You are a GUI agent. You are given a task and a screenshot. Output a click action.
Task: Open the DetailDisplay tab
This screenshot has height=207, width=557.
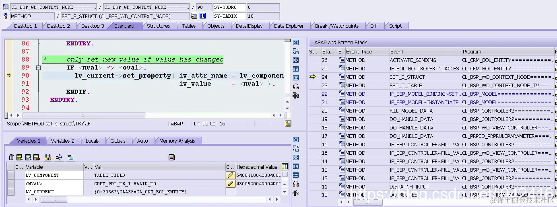[x=249, y=26]
